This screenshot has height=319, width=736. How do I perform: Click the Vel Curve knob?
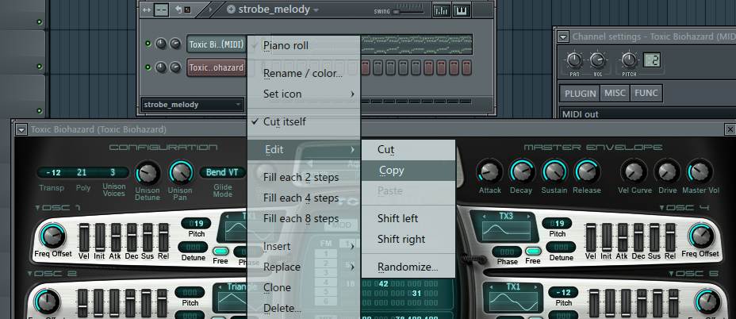(634, 171)
